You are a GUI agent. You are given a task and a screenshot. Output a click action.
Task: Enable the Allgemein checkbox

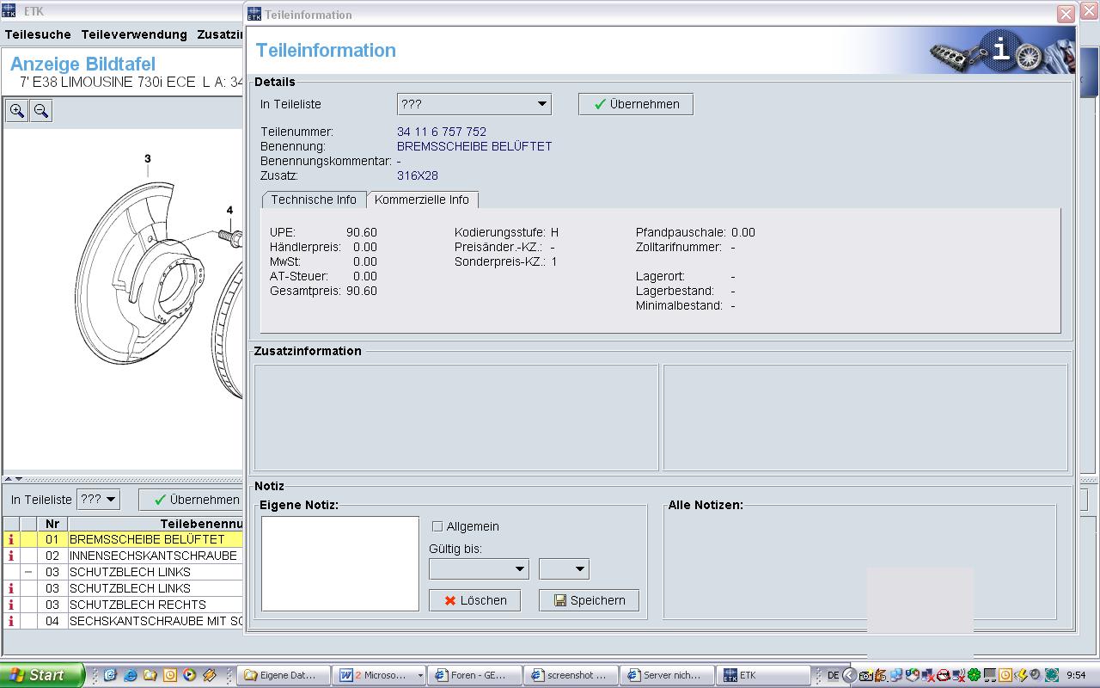tap(437, 526)
